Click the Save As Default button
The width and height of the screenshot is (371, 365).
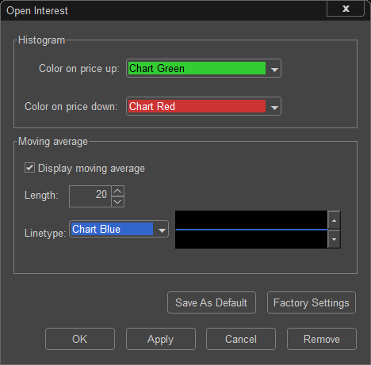pos(212,302)
